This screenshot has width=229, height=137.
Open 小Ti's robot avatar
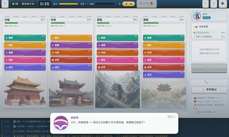tap(197, 16)
